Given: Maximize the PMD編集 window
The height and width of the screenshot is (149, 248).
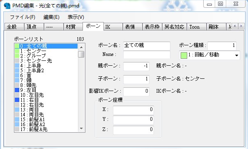Looking at the screenshot, I should (220, 4).
